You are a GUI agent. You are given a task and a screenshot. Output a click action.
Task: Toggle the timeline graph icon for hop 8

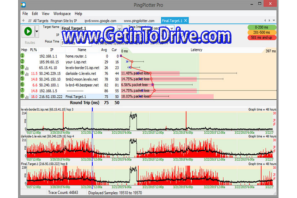click(x=27, y=97)
